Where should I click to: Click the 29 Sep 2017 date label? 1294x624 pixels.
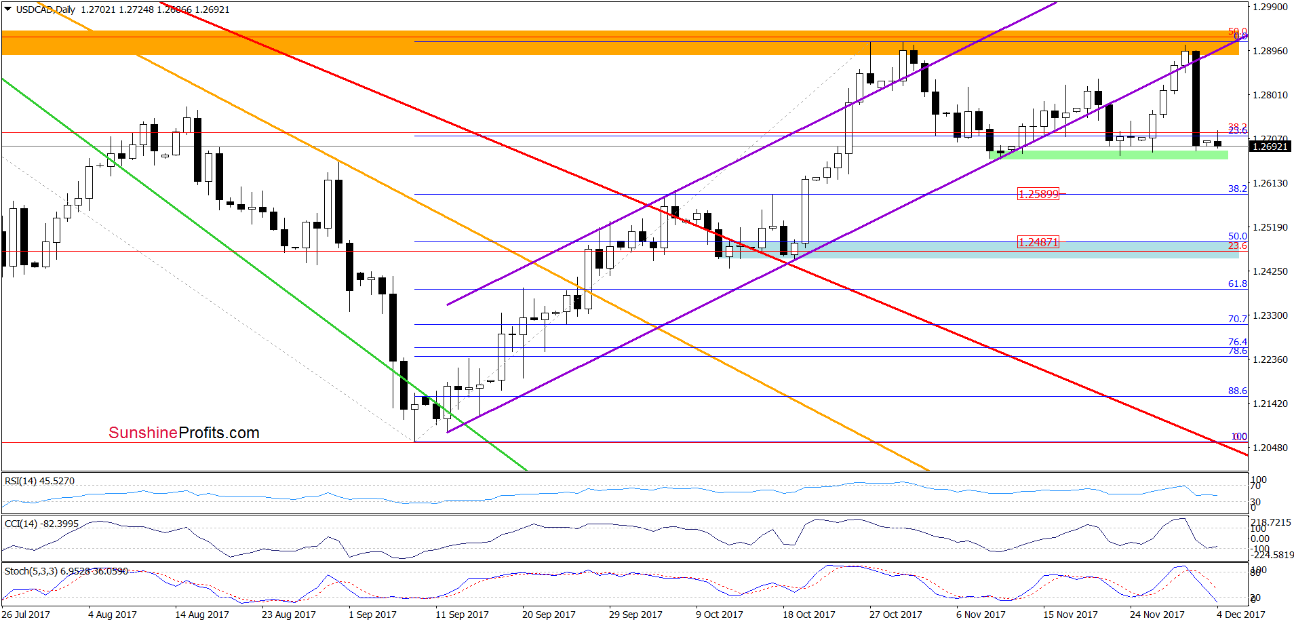click(x=635, y=615)
